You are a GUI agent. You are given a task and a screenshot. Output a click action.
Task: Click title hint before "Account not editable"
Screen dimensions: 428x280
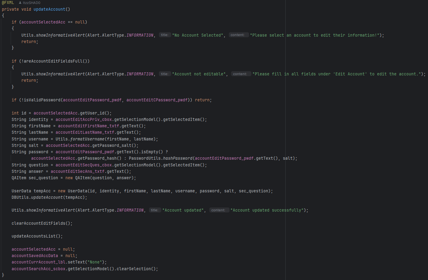[165, 74]
